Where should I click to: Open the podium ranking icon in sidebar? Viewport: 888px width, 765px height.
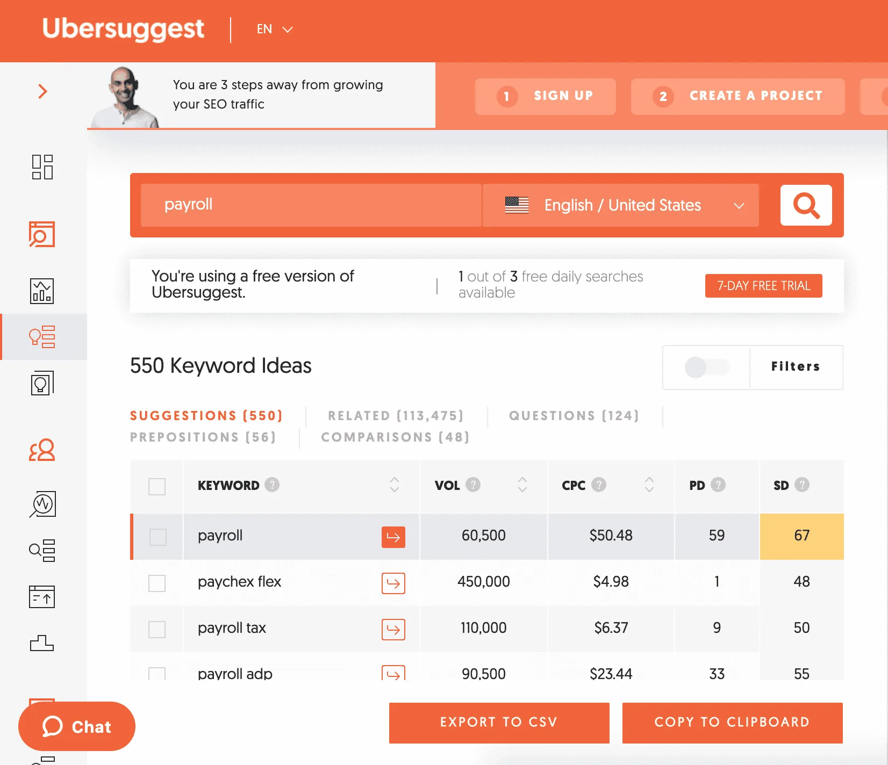coord(42,643)
